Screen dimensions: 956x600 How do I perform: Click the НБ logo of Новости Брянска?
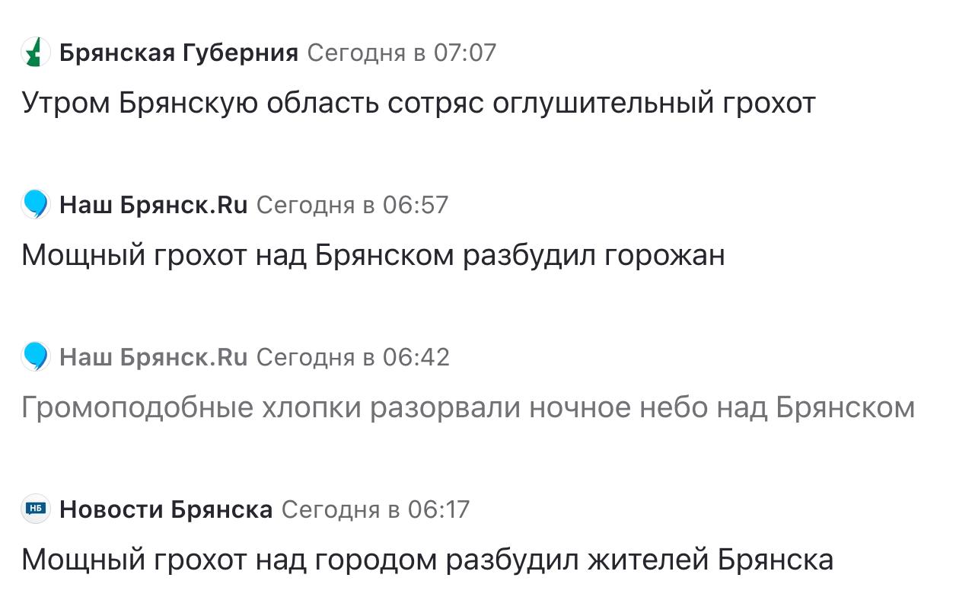point(35,509)
